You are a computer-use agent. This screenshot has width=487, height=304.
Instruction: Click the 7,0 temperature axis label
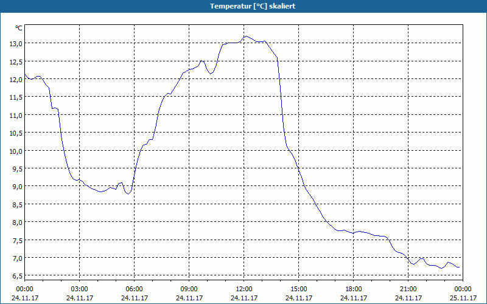click(x=17, y=258)
